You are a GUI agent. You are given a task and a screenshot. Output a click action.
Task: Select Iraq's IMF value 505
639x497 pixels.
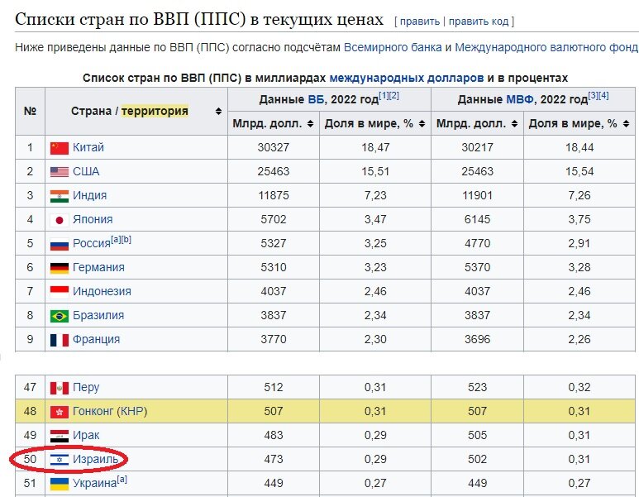click(477, 436)
